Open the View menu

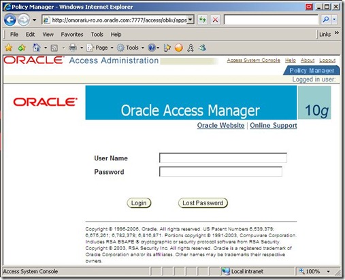[x=48, y=35]
